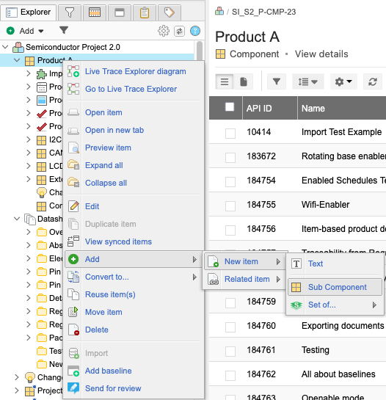Screen dimensions: 386x400
Task: Click the Add baseline icon
Action: [x=73, y=371]
